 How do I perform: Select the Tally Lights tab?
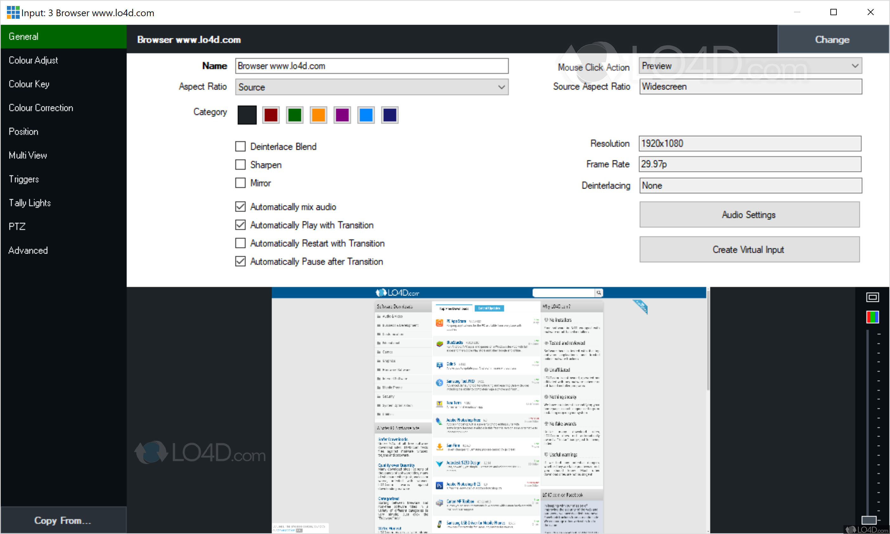[x=64, y=203]
